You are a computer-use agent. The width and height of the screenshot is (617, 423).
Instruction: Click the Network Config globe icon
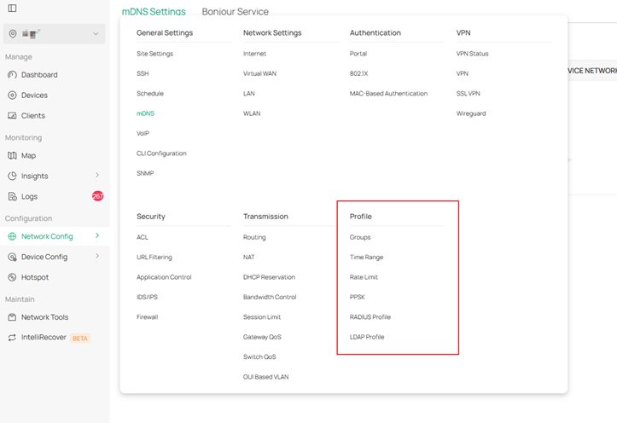click(12, 236)
